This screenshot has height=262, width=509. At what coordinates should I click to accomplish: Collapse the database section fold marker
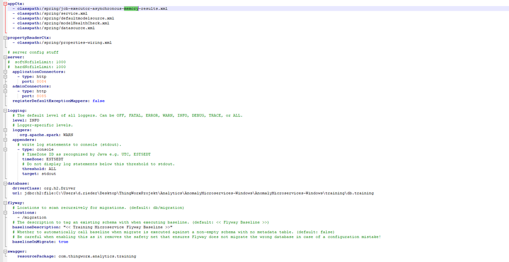tap(5, 183)
